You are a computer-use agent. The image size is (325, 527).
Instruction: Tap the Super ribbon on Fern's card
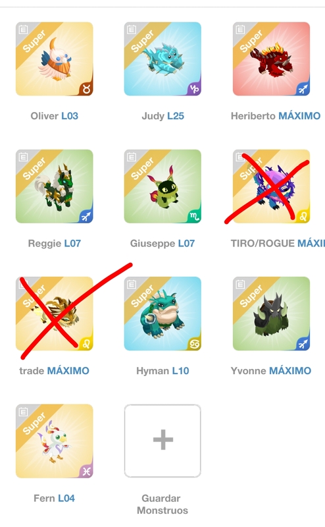click(x=34, y=423)
